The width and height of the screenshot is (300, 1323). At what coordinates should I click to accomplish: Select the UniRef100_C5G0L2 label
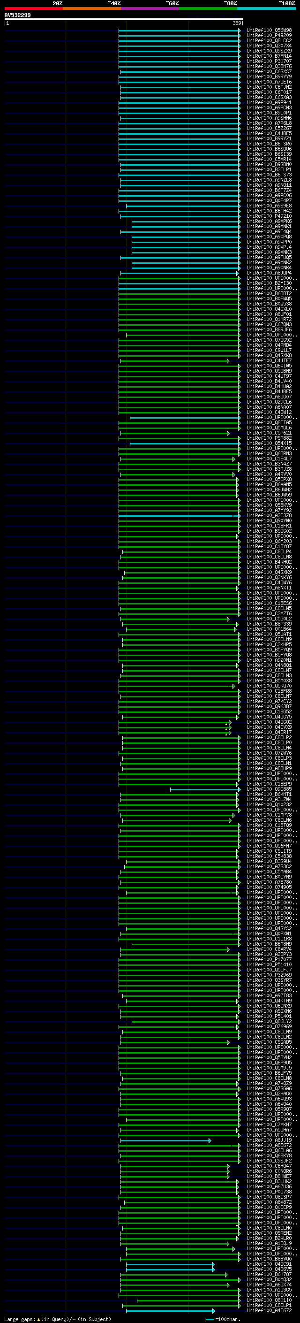coord(269,619)
